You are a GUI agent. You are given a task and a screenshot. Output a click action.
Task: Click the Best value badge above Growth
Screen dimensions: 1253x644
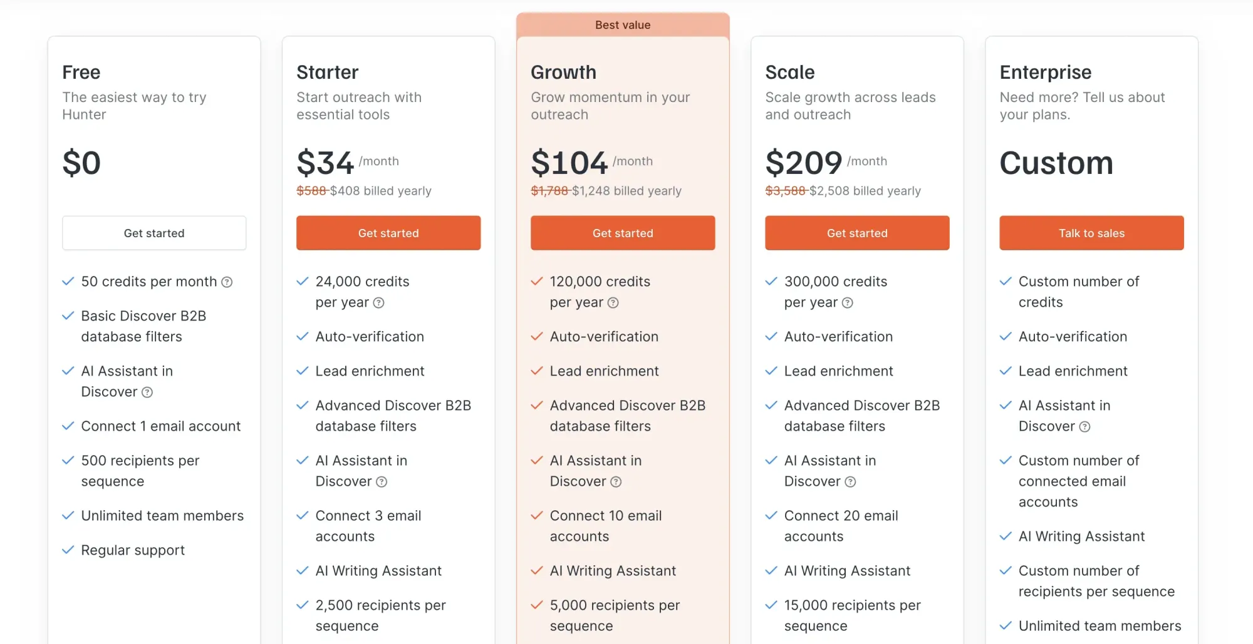(622, 24)
